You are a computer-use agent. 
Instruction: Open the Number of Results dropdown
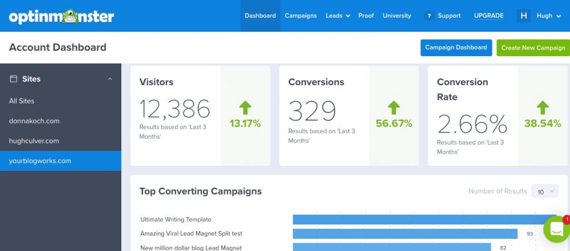[x=545, y=191]
